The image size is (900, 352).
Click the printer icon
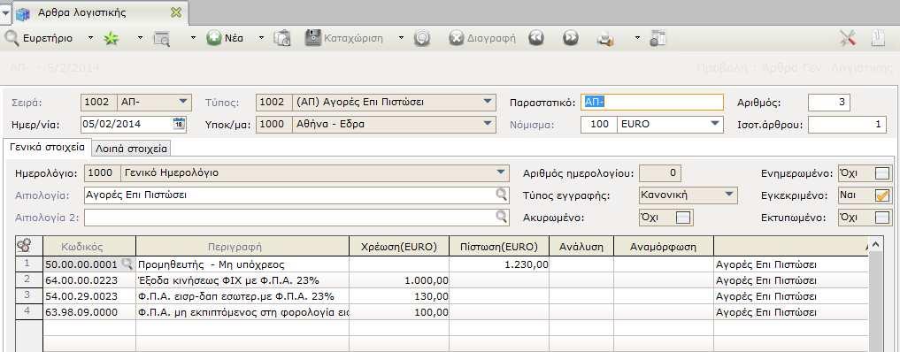605,39
